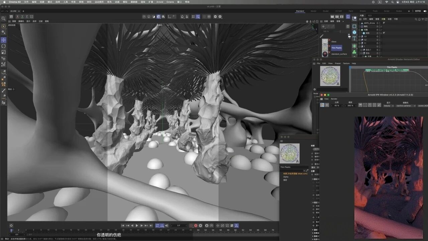Viewport: 428px width, 241px height.
Task: Select the Move tool in left toolbar
Action: click(3, 40)
